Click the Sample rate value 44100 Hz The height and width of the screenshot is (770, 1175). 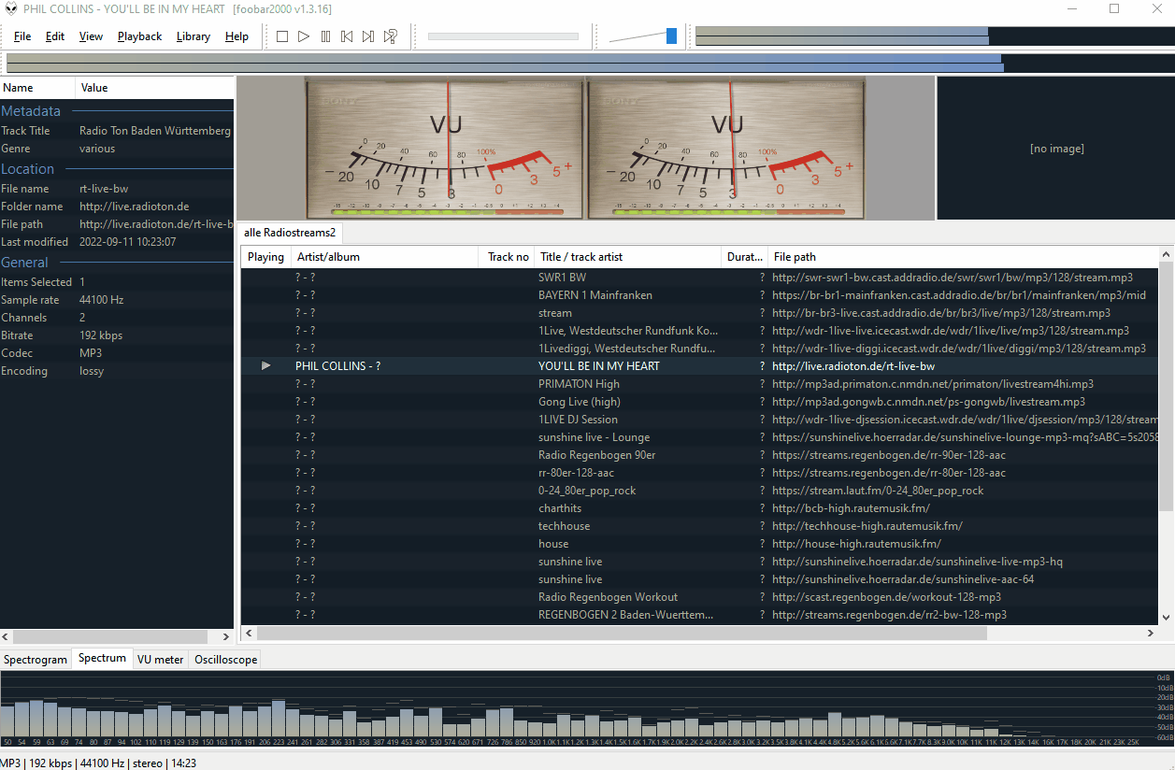(x=102, y=300)
